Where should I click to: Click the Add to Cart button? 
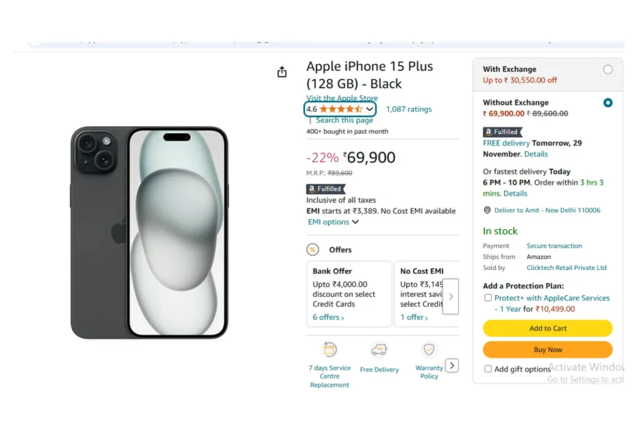[x=547, y=328]
